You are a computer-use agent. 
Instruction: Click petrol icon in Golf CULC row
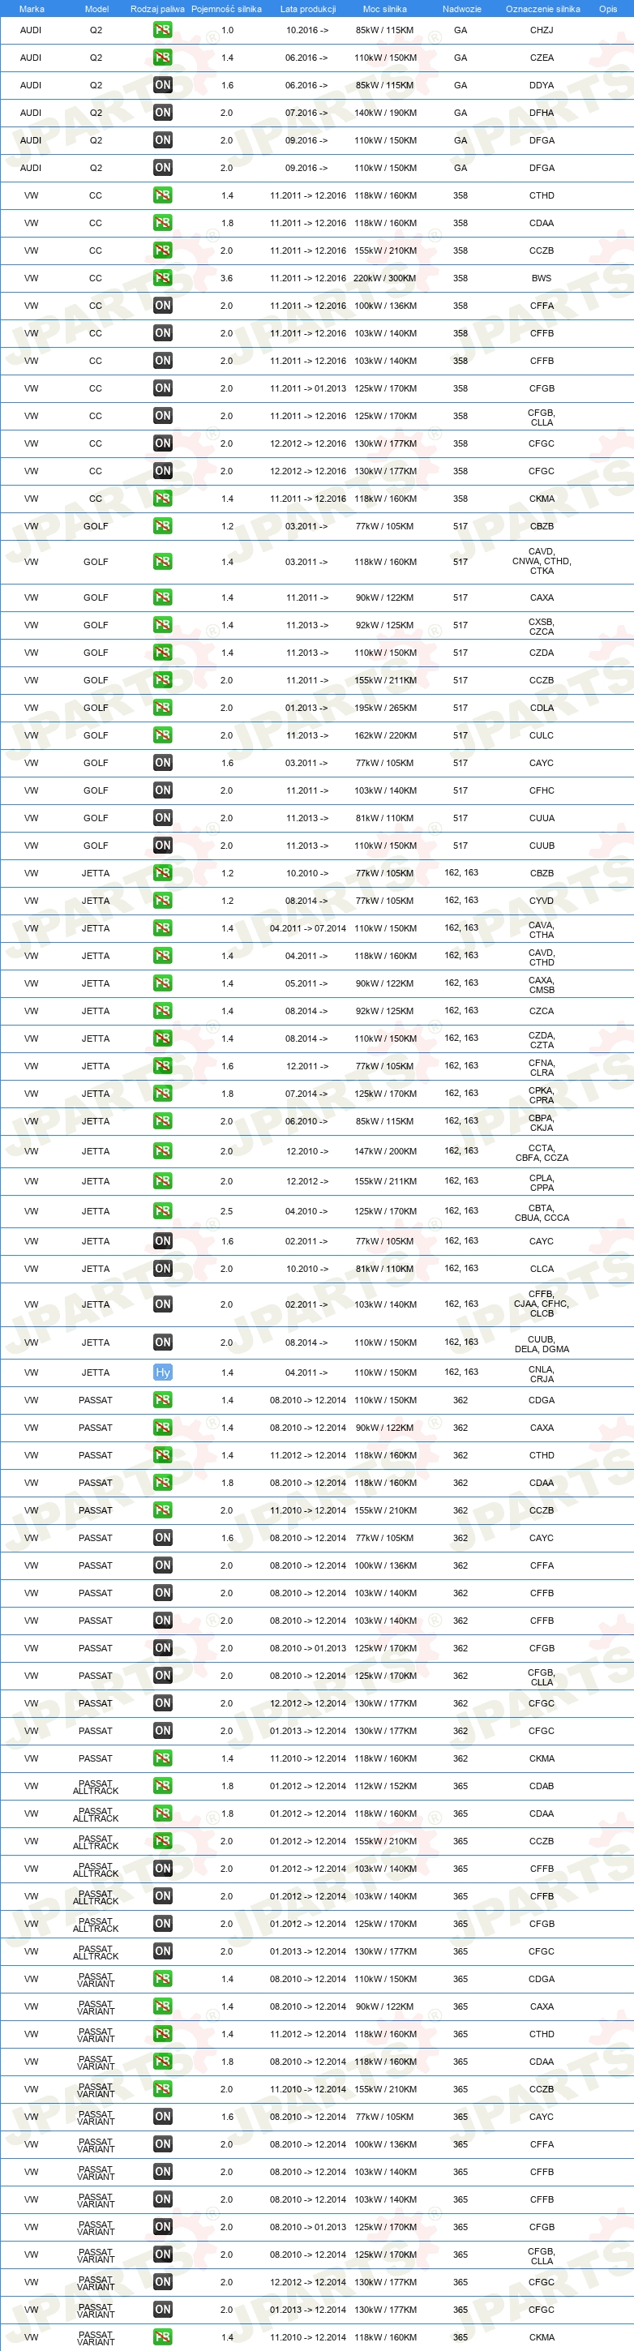(162, 734)
